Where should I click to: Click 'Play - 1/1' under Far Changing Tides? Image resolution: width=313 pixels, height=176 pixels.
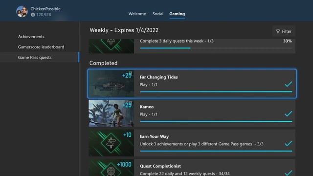pyautogui.click(x=149, y=85)
